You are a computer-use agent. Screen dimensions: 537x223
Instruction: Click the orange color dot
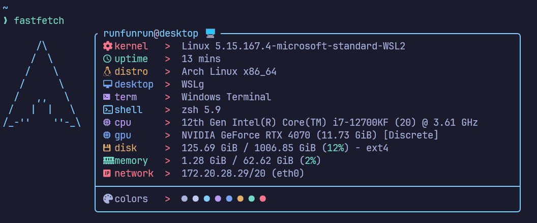(x=240, y=199)
